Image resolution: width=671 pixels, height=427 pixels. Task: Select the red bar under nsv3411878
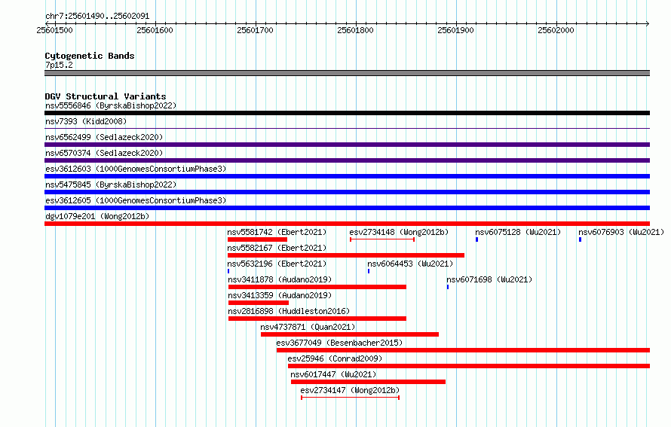click(317, 287)
